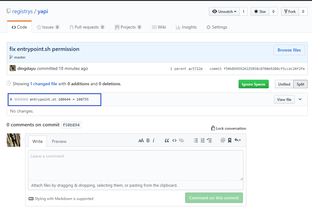Open the Markdown is supported link
Viewport: 312px width, 218px height.
coord(61,198)
